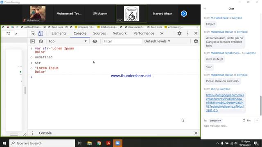Open Google Chrome from the taskbar
The image size is (262, 147).
[99, 143]
